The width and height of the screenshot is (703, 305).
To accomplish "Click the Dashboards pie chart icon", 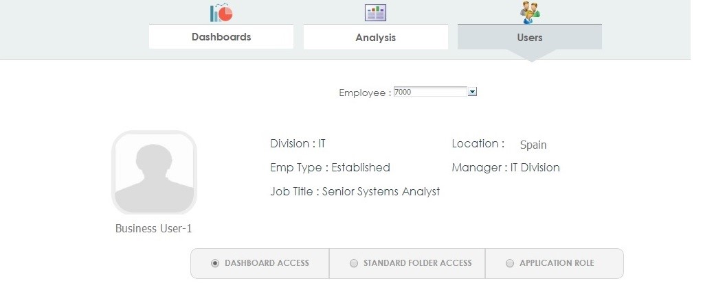I will (221, 12).
